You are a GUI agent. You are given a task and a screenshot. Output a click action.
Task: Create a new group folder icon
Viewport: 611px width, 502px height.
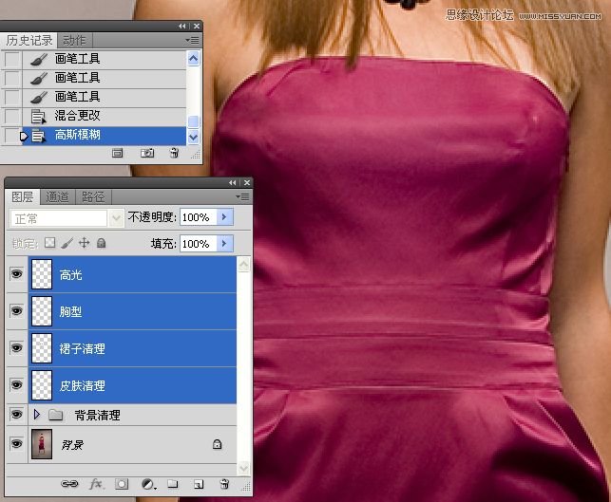pyautogui.click(x=173, y=484)
